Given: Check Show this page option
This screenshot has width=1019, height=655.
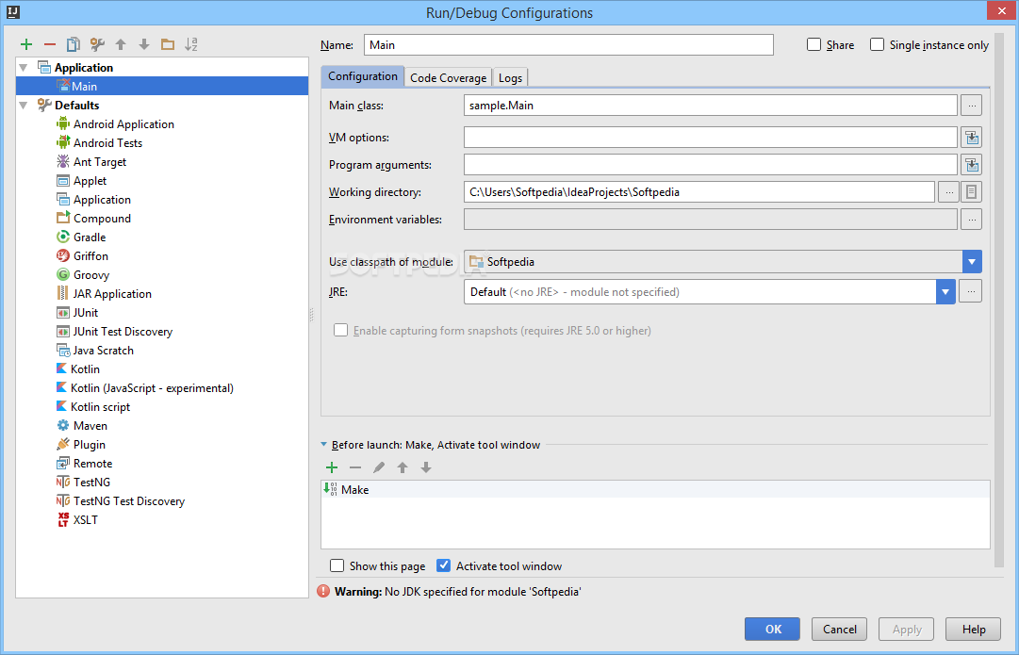Looking at the screenshot, I should 337,565.
